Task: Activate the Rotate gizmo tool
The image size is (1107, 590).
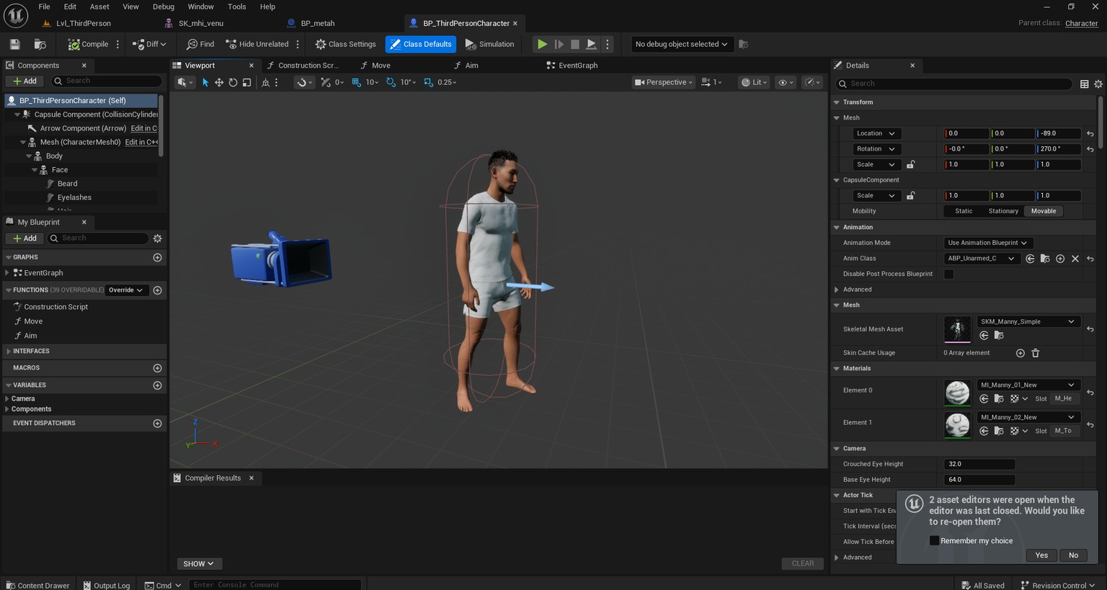Action: pyautogui.click(x=233, y=82)
